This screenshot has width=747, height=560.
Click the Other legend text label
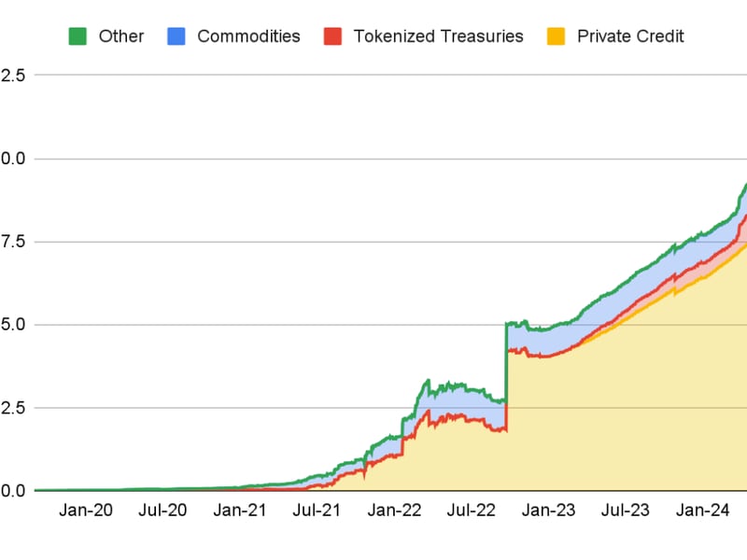120,36
